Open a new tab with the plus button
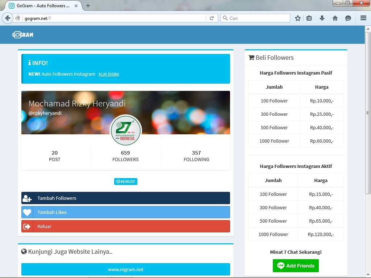Image resolution: width=371 pixels, height=278 pixels. click(88, 6)
